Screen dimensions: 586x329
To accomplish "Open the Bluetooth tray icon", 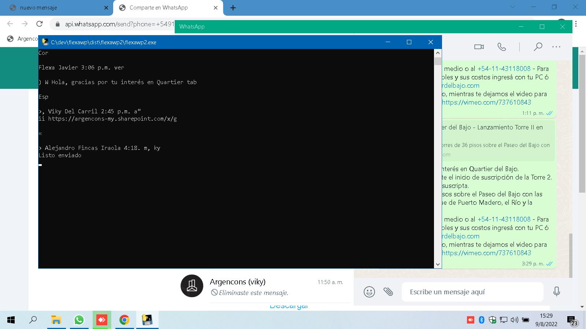I will (x=482, y=320).
